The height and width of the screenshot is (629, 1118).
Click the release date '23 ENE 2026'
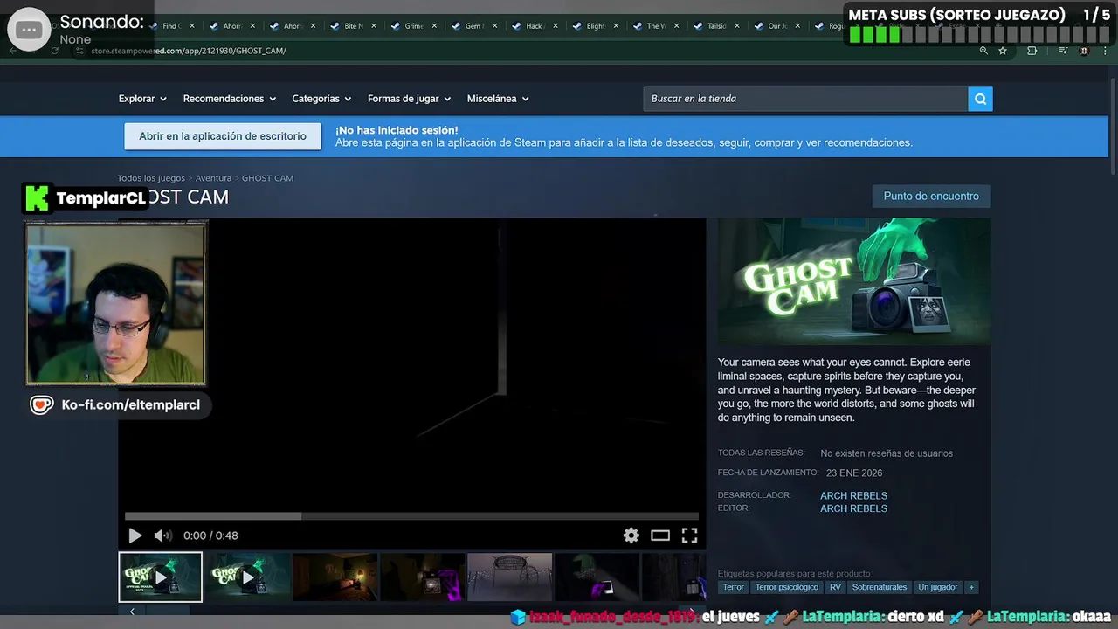(854, 473)
